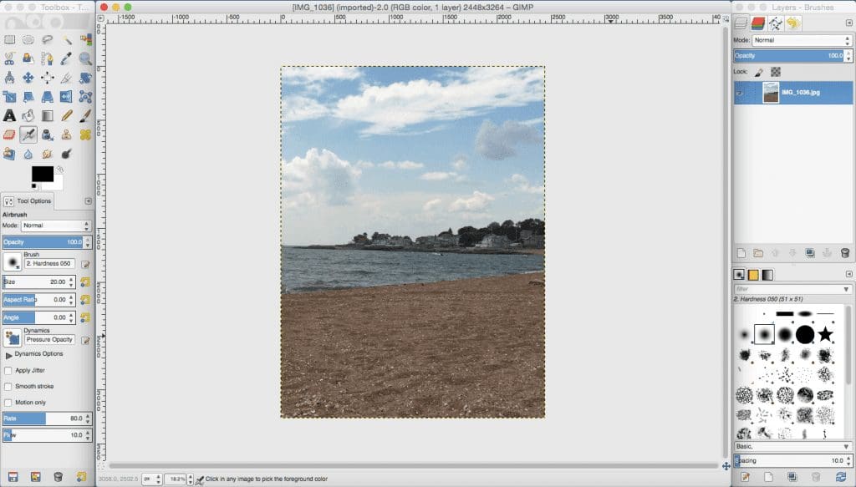Save tool preset in Tool Options footer
The width and height of the screenshot is (856, 487).
(x=13, y=477)
